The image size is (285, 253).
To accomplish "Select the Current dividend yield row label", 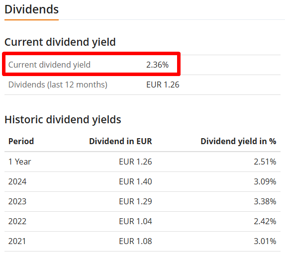I will [x=49, y=65].
